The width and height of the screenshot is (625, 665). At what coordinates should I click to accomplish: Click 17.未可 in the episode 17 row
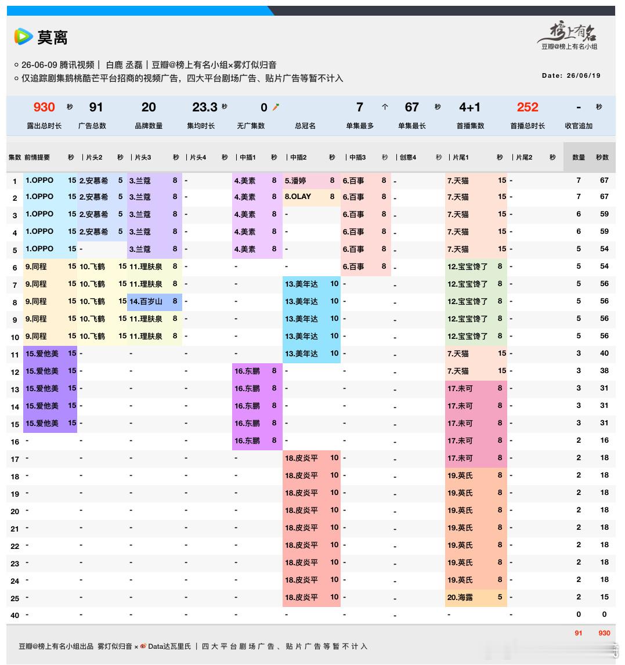[460, 458]
